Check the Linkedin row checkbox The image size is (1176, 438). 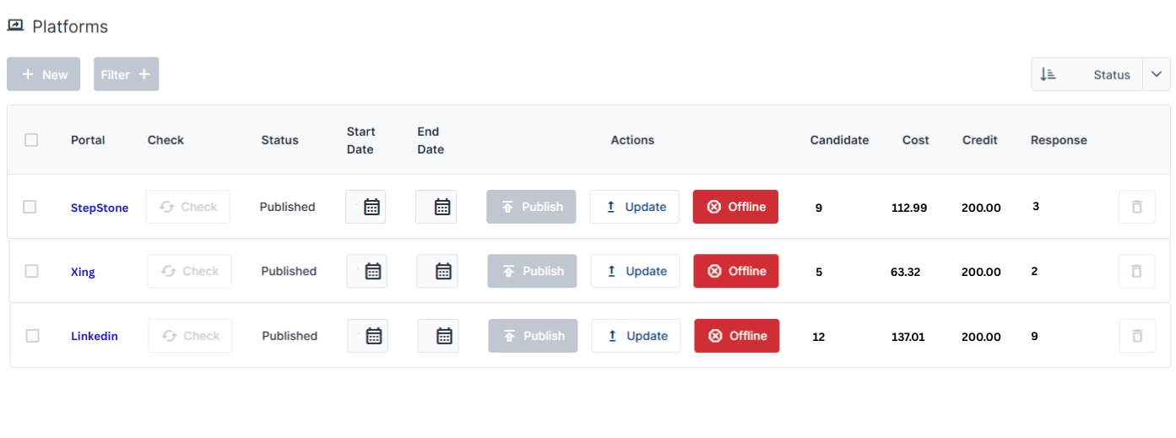[32, 336]
